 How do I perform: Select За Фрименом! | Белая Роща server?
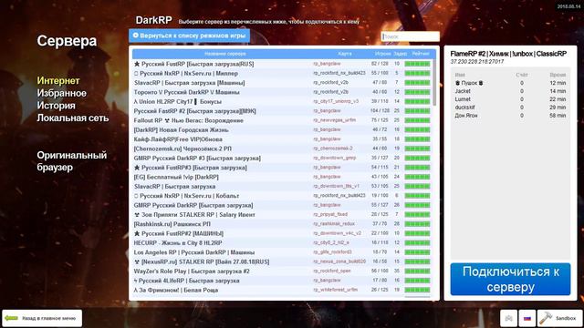pyautogui.click(x=282, y=290)
